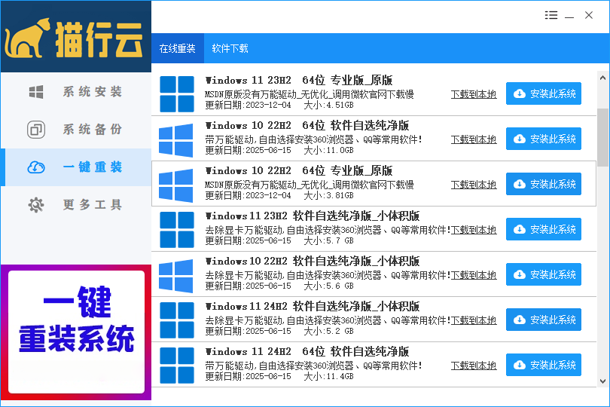Download Windows 10 22H2 小体积版 to local
The height and width of the screenshot is (407, 610).
(474, 275)
